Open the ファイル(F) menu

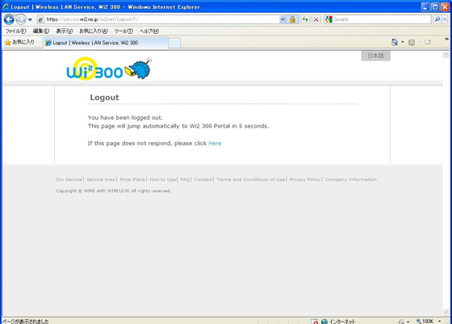[16, 32]
